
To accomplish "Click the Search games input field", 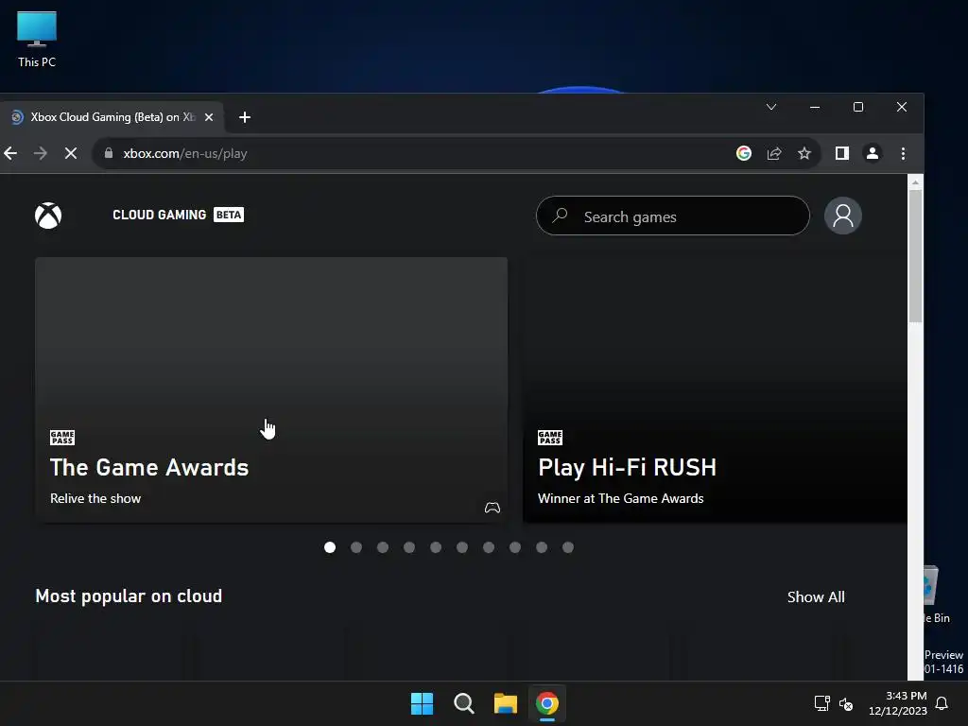I will (673, 216).
